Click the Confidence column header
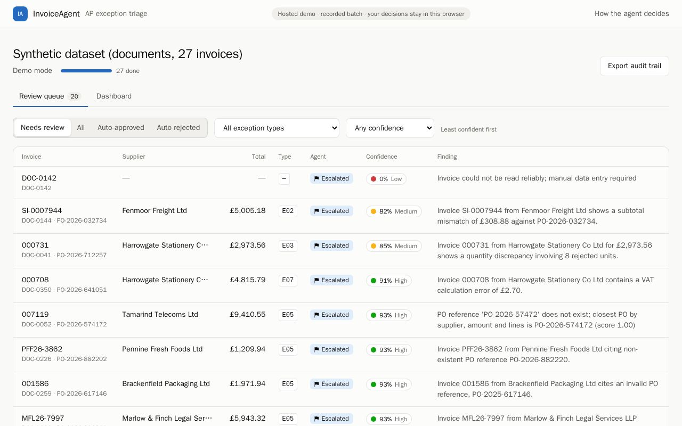Screen dimensions: 682x426 (381, 157)
